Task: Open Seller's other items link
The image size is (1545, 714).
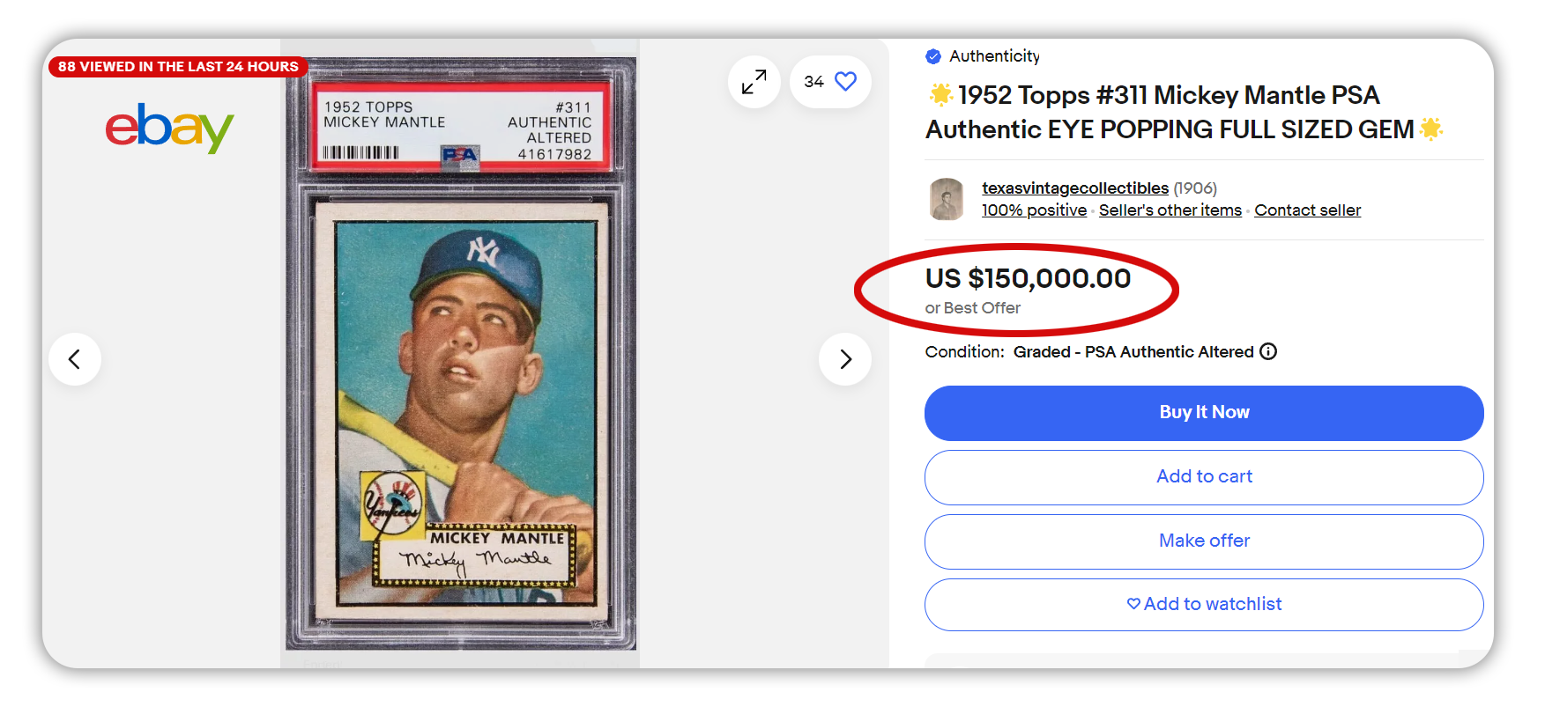Action: click(1170, 210)
